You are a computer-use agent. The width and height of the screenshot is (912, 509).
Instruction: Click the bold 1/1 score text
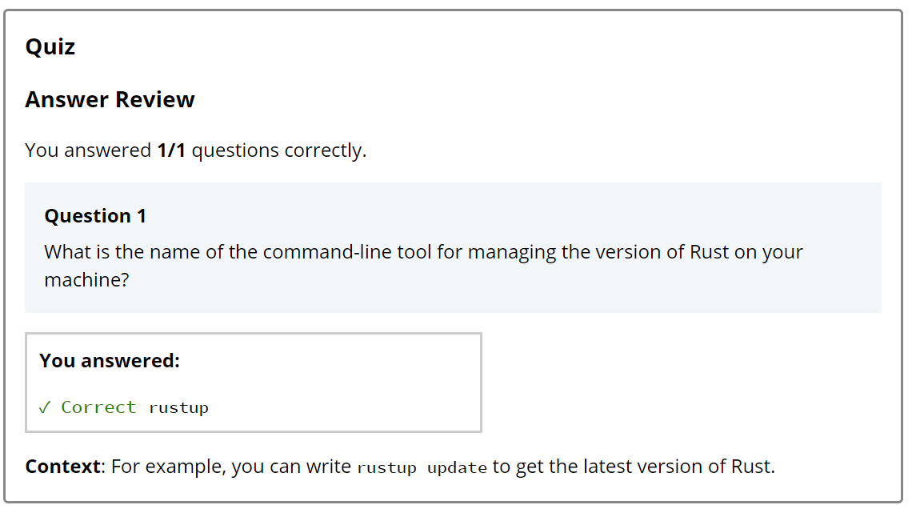[171, 150]
